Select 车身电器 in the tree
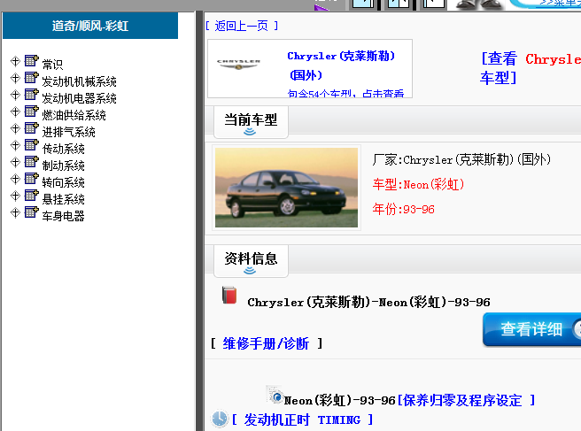 [x=64, y=216]
